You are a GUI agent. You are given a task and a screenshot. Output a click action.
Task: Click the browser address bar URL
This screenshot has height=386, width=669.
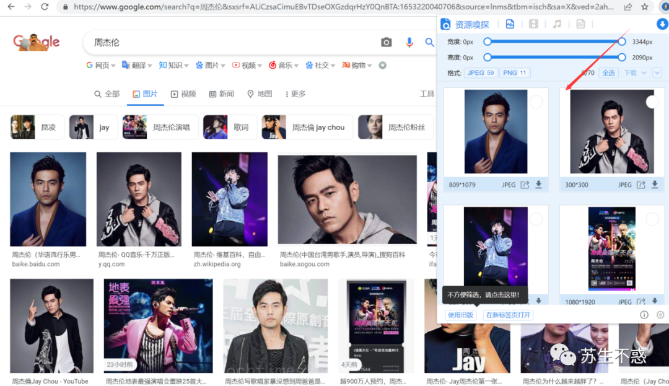tap(343, 7)
